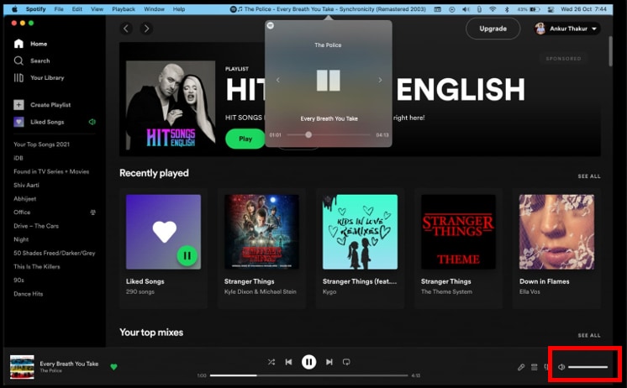Click the menu bar sound volume icon
This screenshot has width=627, height=388.
point(466,8)
